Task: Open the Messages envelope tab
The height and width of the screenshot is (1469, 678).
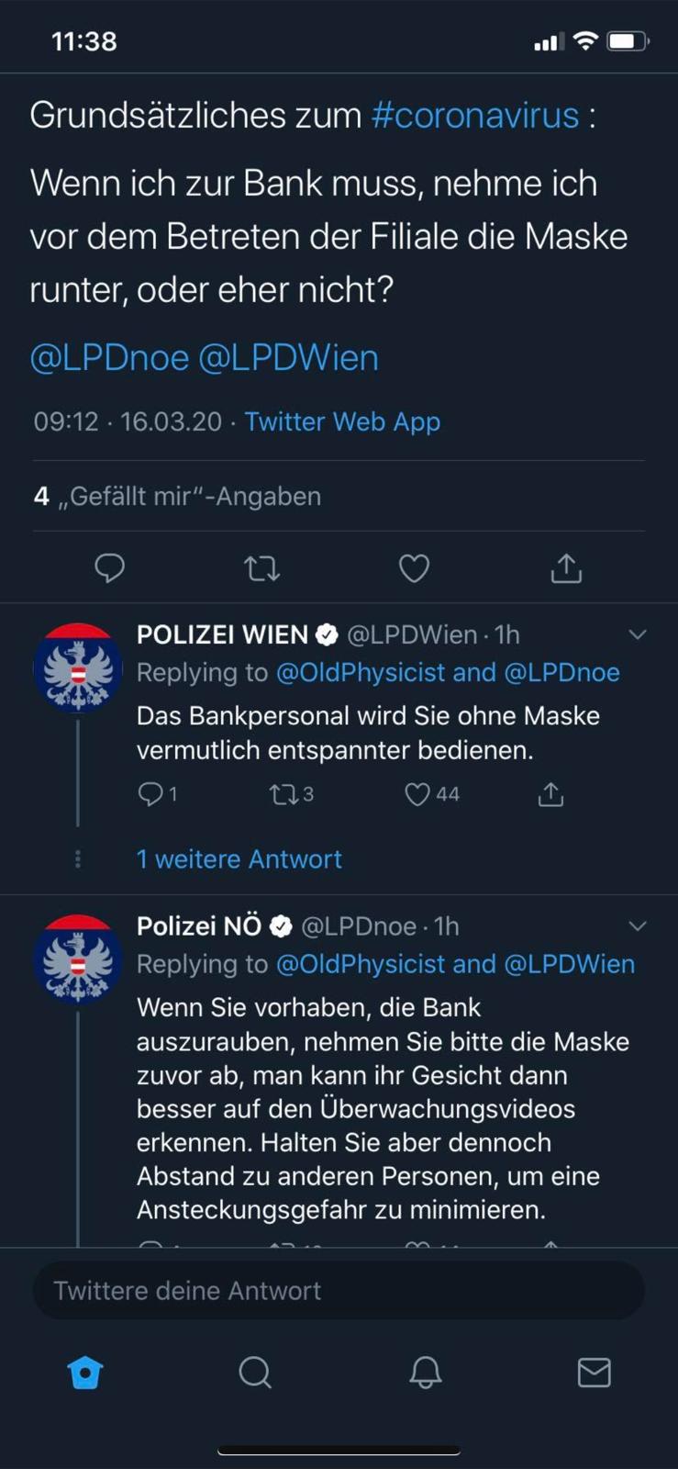Action: [594, 1373]
